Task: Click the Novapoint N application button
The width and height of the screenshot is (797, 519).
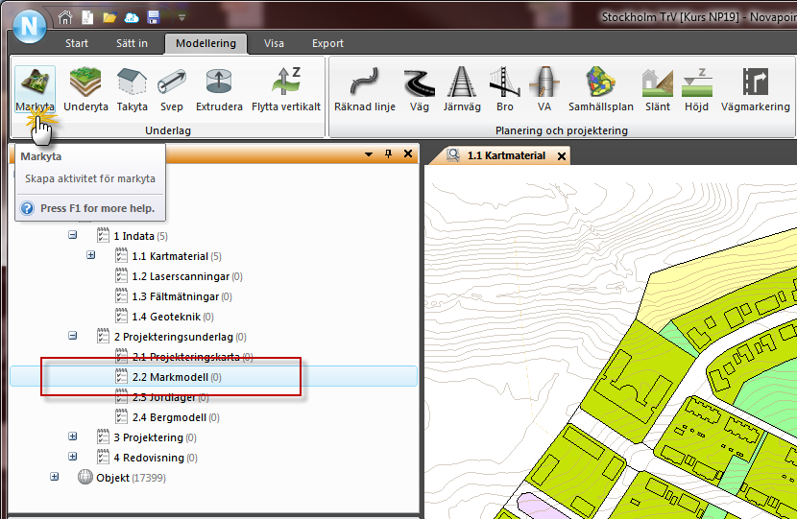Action: [30, 25]
